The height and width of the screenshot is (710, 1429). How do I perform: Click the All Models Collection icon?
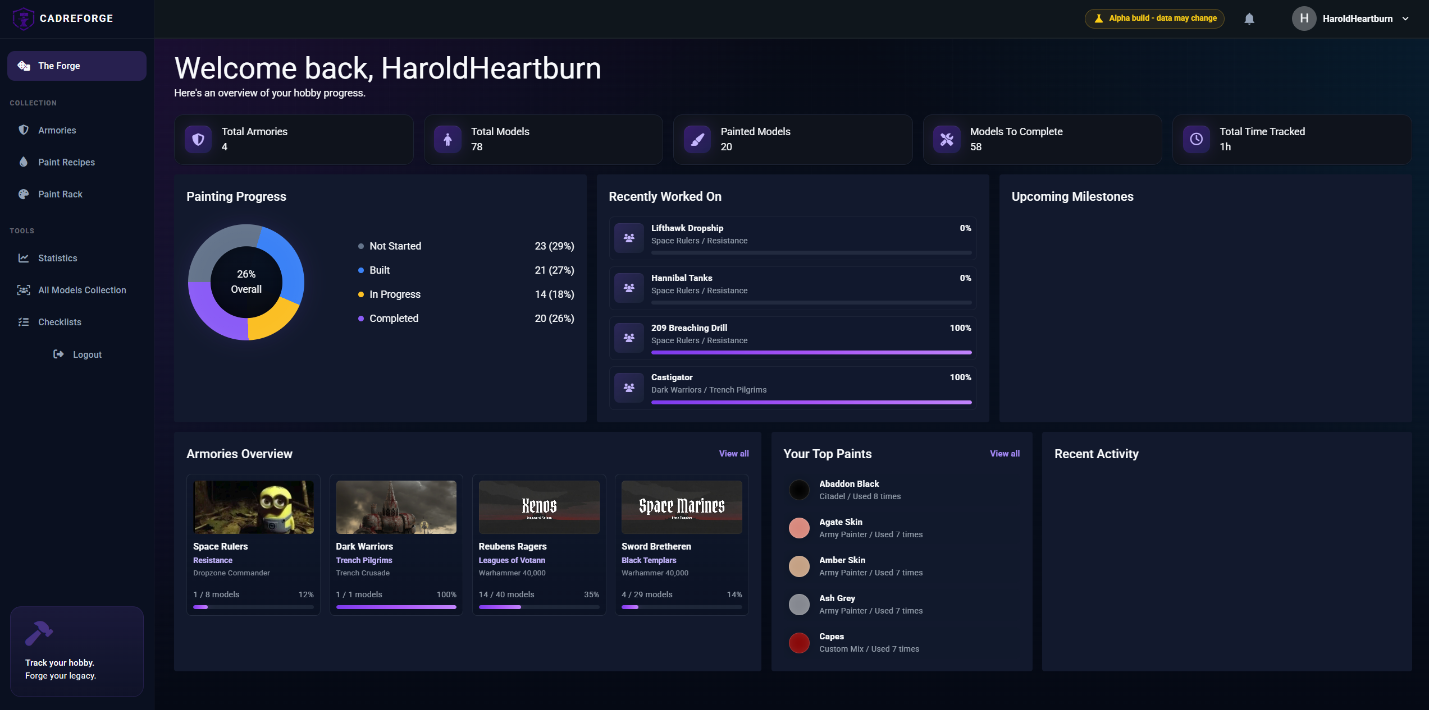[24, 290]
